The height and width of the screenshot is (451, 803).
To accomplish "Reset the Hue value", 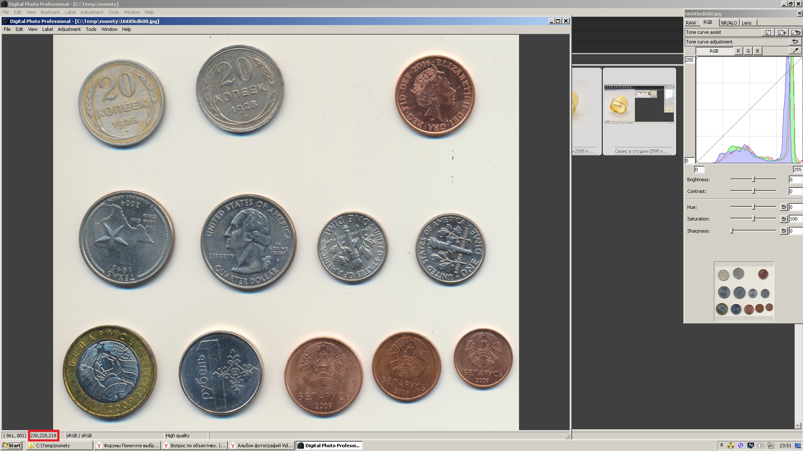I will pos(784,207).
